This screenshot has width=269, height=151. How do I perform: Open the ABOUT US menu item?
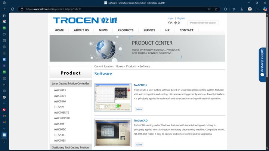tap(81, 30)
